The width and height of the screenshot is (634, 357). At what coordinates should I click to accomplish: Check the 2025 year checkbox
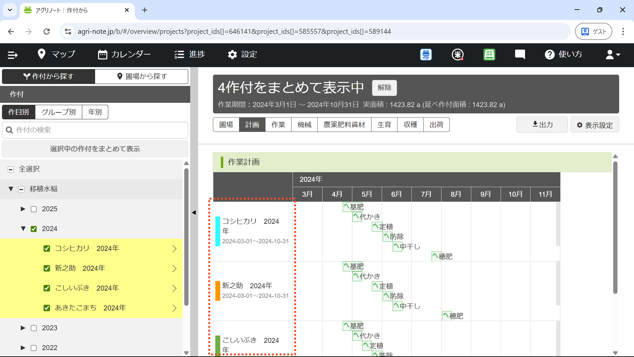(x=34, y=209)
